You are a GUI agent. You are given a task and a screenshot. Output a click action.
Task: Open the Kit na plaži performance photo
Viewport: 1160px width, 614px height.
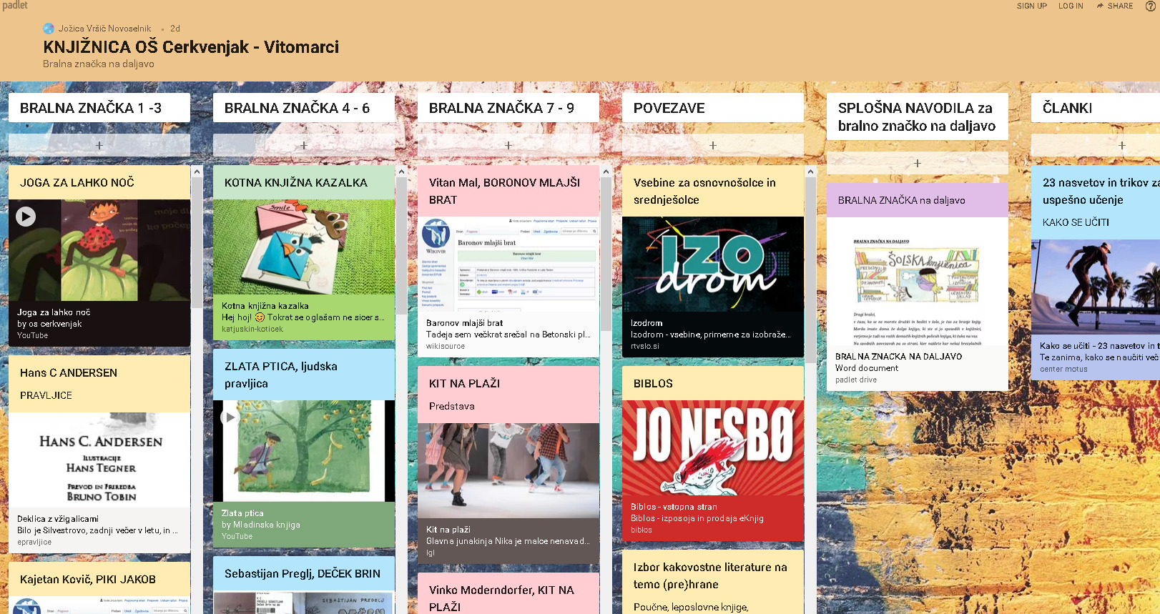coord(508,470)
